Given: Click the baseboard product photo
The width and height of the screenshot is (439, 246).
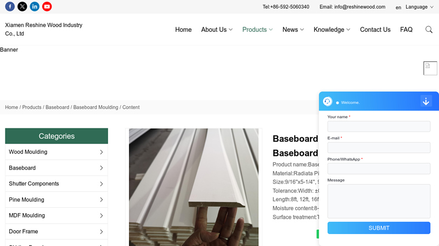Looking at the screenshot, I should (x=194, y=187).
